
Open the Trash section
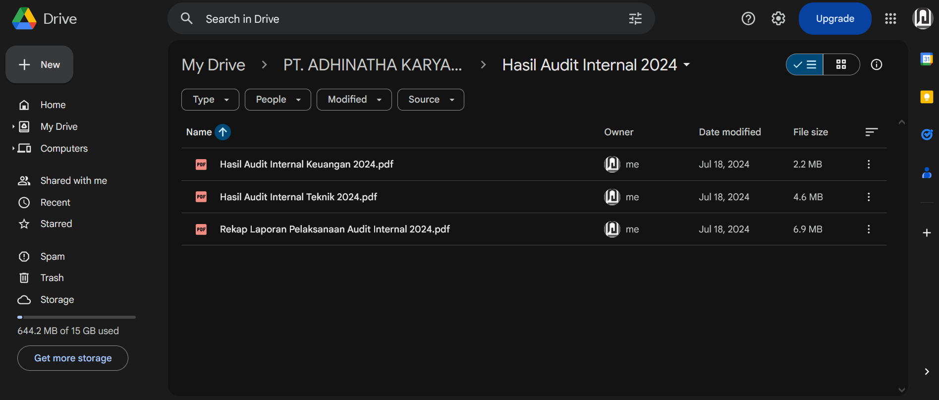click(52, 278)
